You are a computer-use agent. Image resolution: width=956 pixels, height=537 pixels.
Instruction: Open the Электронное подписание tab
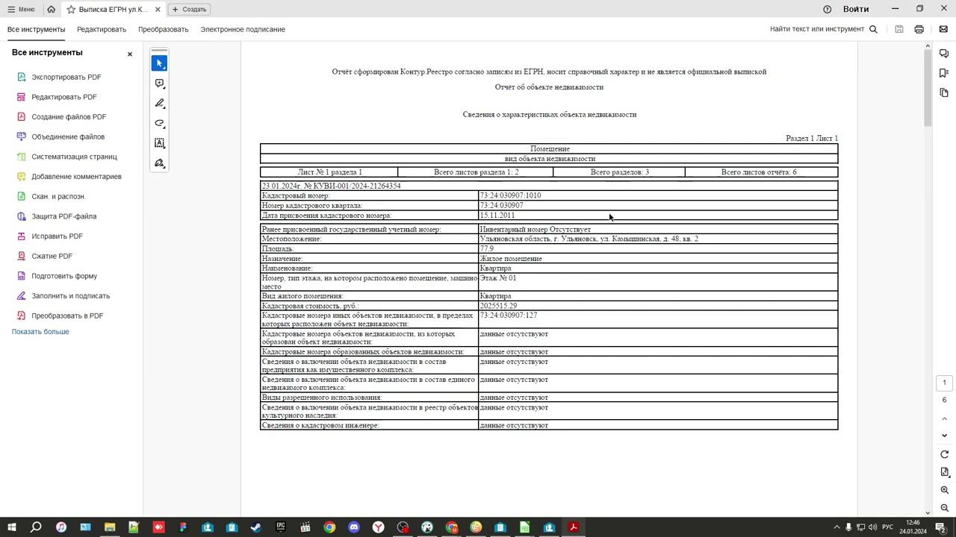(243, 29)
